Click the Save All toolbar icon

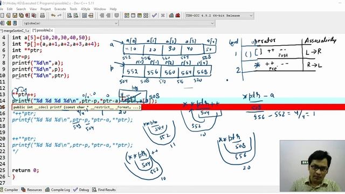(x=21, y=16)
